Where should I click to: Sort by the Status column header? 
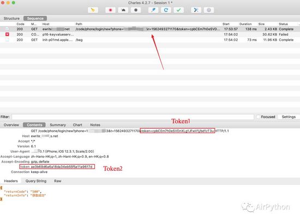[x=283, y=24]
